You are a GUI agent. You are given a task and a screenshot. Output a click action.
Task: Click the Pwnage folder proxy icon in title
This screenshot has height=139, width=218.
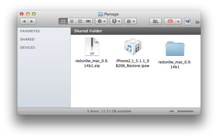point(101,14)
